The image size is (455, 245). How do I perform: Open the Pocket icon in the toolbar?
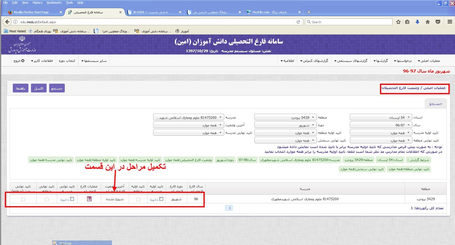[x=438, y=22]
